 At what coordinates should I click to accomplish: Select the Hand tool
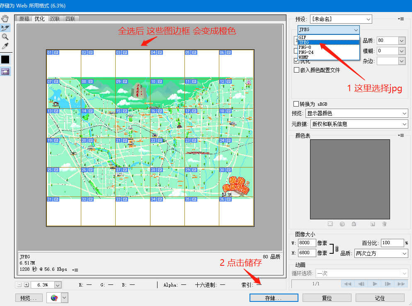5,18
